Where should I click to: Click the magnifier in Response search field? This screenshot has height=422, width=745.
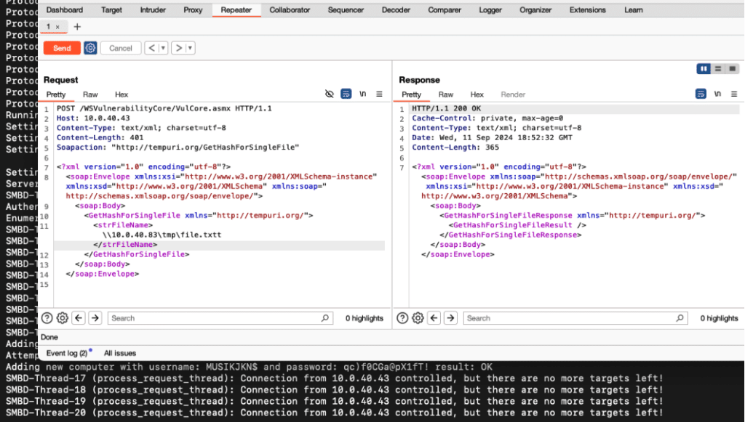point(680,318)
